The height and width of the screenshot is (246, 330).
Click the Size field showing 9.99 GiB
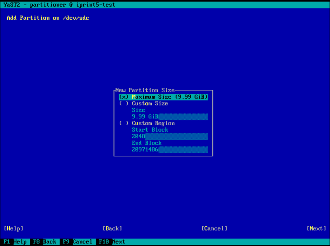click(x=170, y=117)
